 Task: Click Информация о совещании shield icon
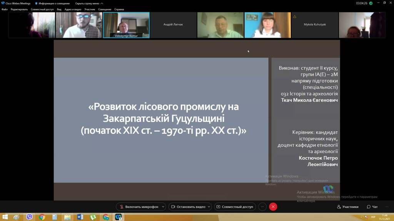click(36, 3)
